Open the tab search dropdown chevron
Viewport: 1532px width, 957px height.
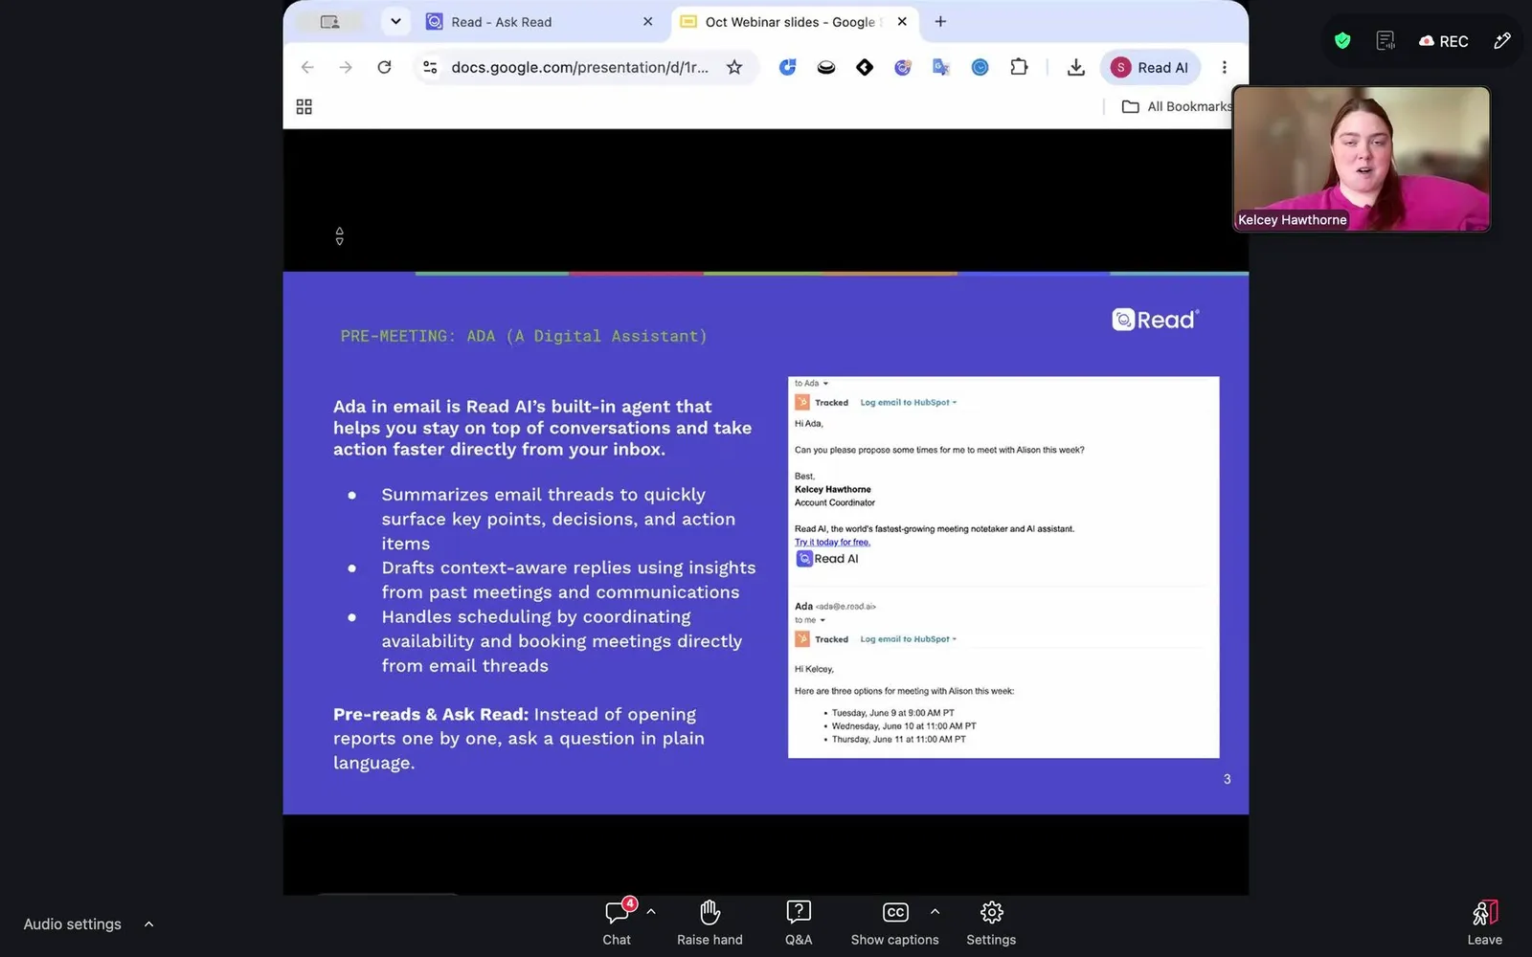click(x=395, y=22)
